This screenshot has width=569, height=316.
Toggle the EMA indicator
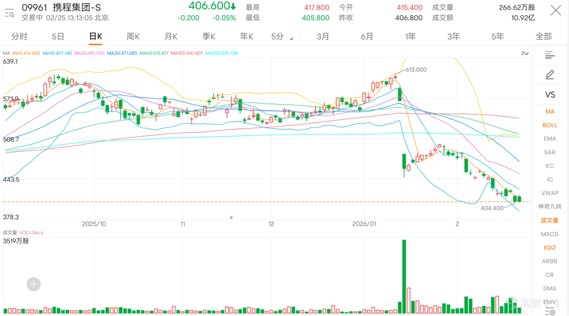click(550, 139)
